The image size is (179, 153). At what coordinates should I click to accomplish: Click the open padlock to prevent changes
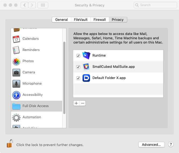pyautogui.click(x=10, y=143)
